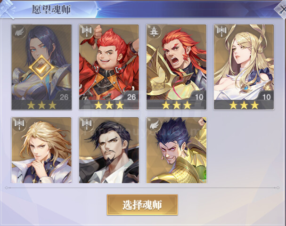Click the three stars under red-haired boy
The image size is (286, 226).
[109, 105]
